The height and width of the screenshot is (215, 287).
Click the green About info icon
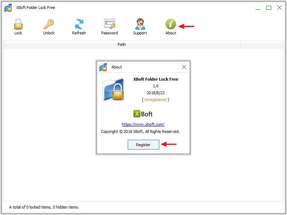pos(171,24)
